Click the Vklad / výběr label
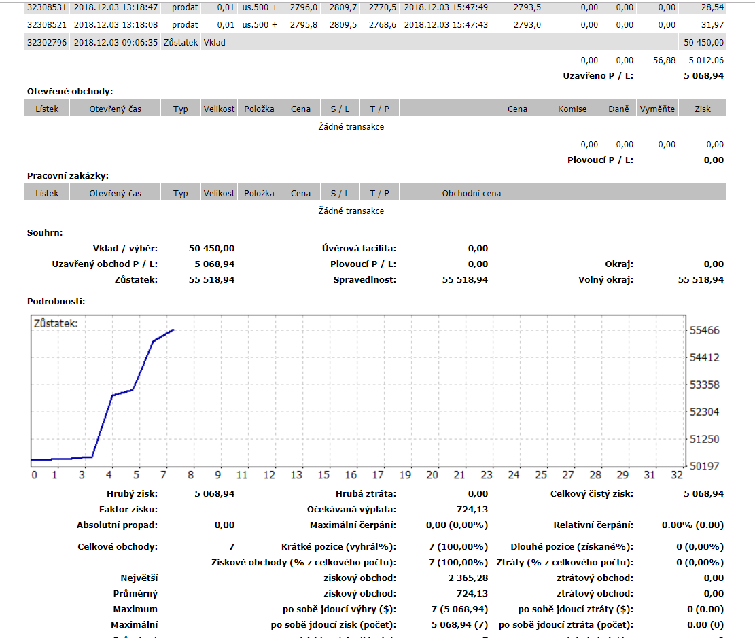Image resolution: width=755 pixels, height=638 pixels. pyautogui.click(x=125, y=249)
